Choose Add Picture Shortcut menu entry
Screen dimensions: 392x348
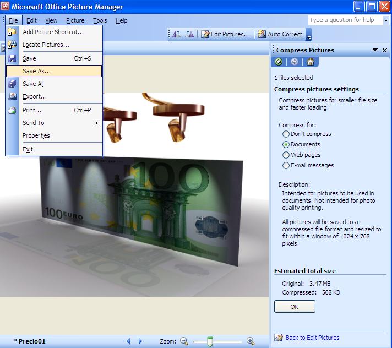click(x=54, y=32)
